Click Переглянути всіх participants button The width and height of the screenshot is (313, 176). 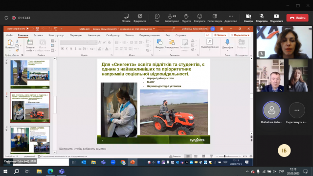(x=297, y=110)
